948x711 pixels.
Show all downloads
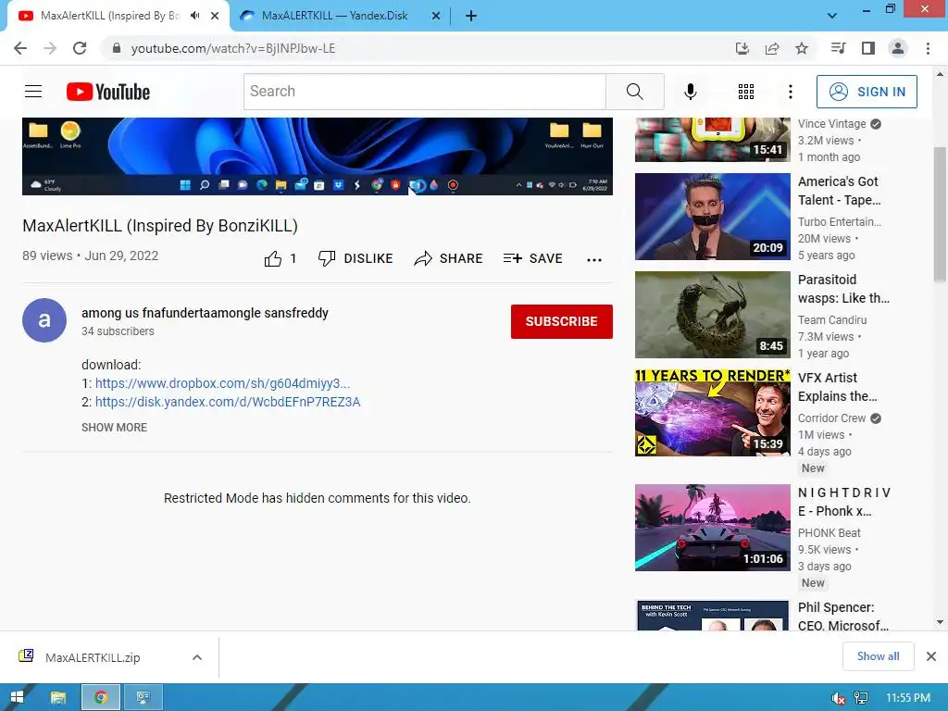click(878, 656)
